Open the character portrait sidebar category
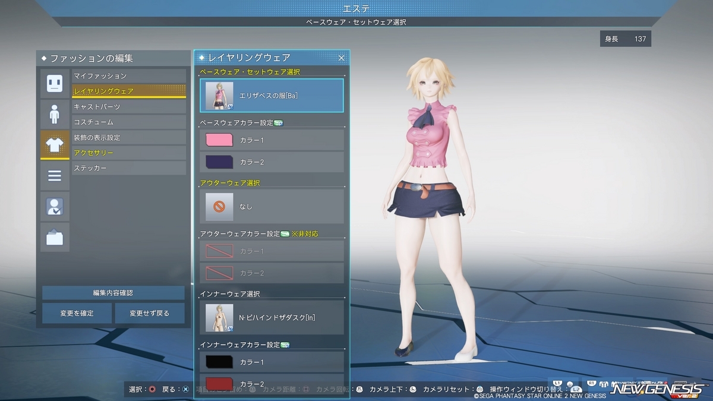The width and height of the screenshot is (713, 401). [55, 207]
